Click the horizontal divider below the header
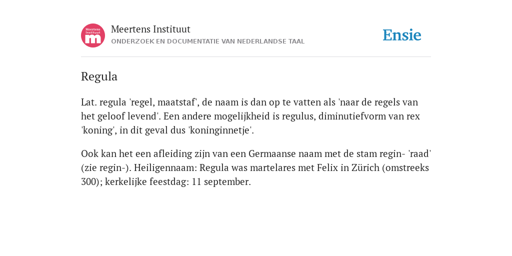 tap(256, 57)
